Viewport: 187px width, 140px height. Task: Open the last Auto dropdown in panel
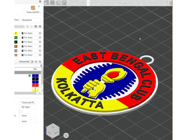28,121
